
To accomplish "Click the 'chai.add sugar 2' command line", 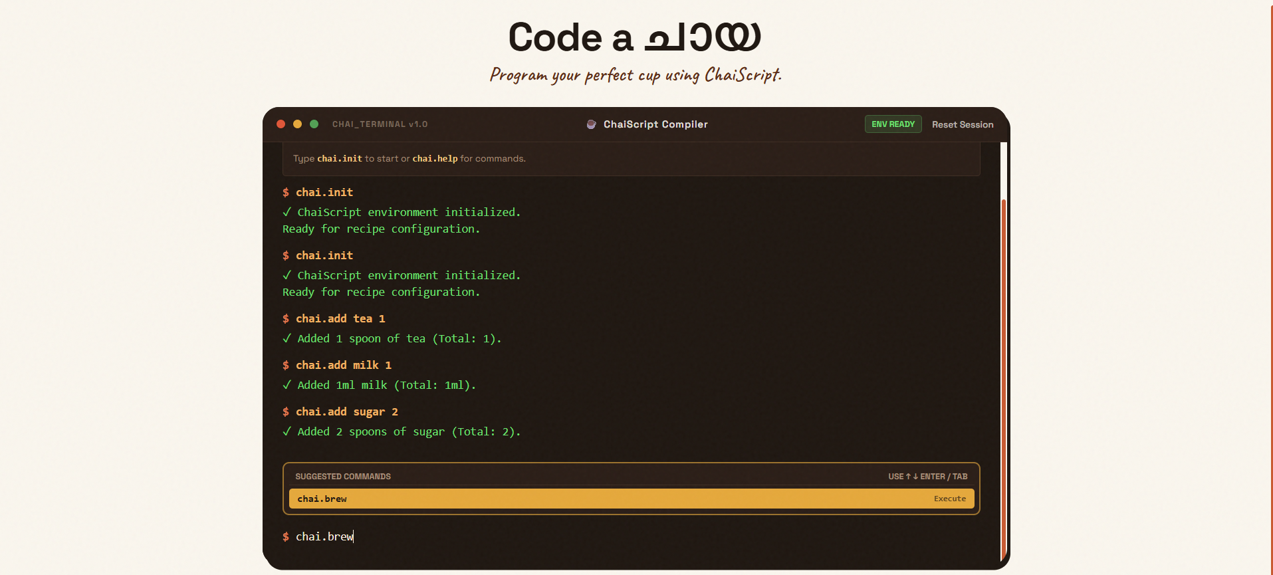I will (x=340, y=412).
